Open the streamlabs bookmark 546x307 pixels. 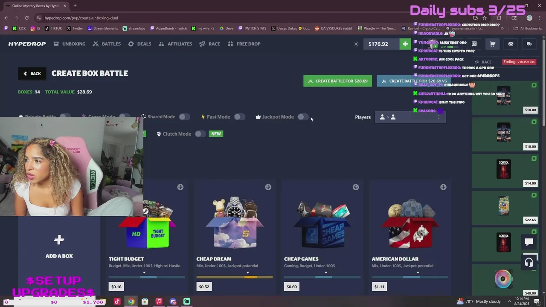tap(134, 29)
